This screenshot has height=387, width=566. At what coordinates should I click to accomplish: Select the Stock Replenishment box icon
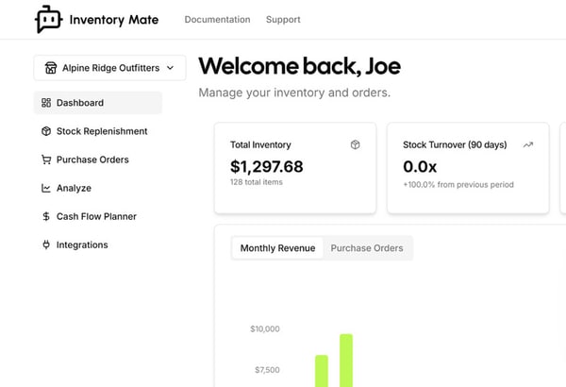coord(46,131)
